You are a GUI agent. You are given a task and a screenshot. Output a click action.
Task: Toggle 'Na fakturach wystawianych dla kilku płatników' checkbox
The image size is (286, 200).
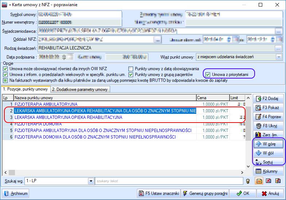tap(5, 81)
